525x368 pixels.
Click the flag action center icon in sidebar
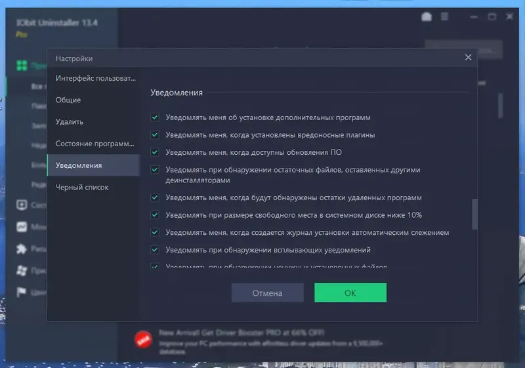point(22,292)
